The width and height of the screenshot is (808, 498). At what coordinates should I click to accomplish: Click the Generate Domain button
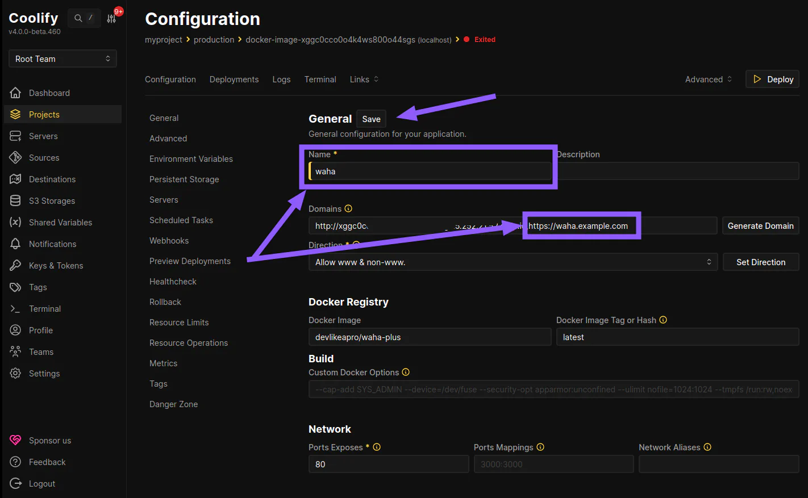[760, 226]
